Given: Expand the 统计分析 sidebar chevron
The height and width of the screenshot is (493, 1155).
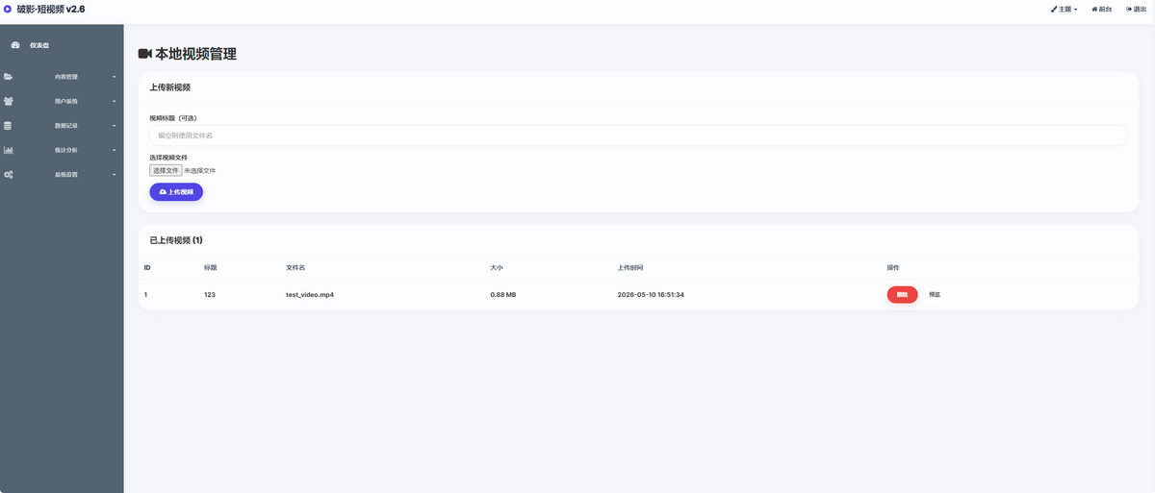Looking at the screenshot, I should (114, 150).
